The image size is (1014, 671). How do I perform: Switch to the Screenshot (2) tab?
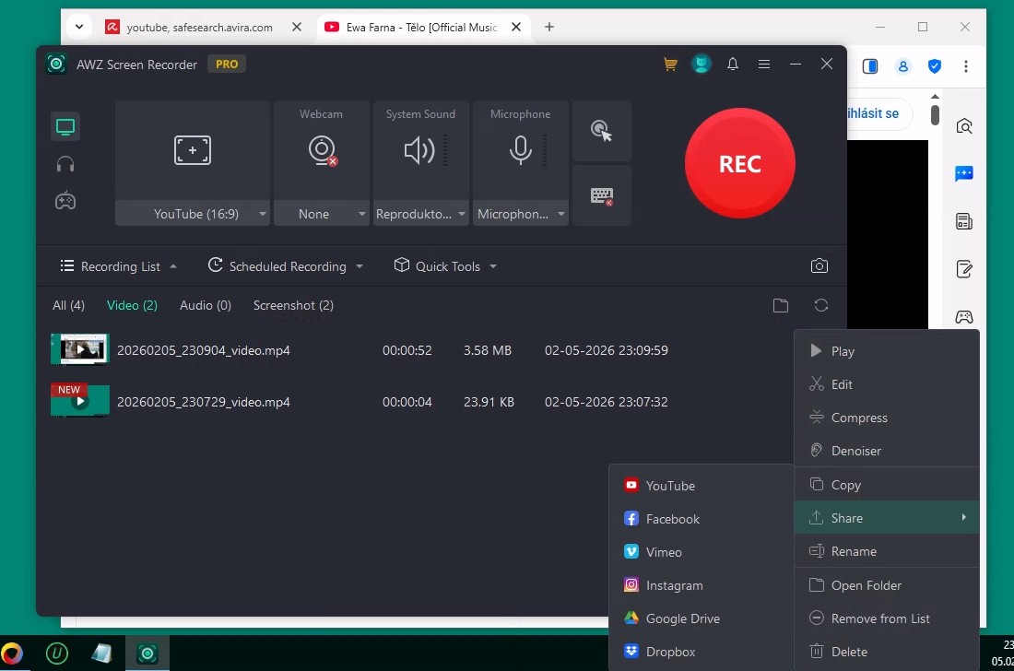pyautogui.click(x=293, y=305)
